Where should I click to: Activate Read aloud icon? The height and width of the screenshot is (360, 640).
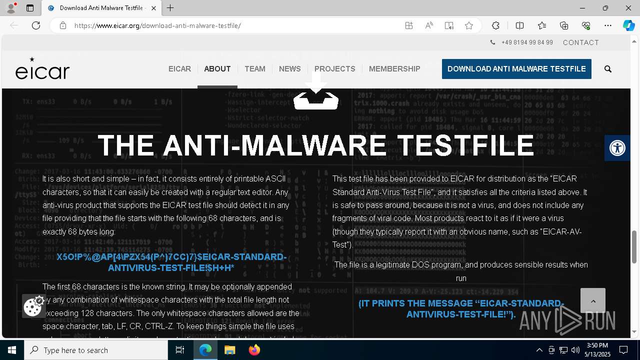click(x=429, y=25)
